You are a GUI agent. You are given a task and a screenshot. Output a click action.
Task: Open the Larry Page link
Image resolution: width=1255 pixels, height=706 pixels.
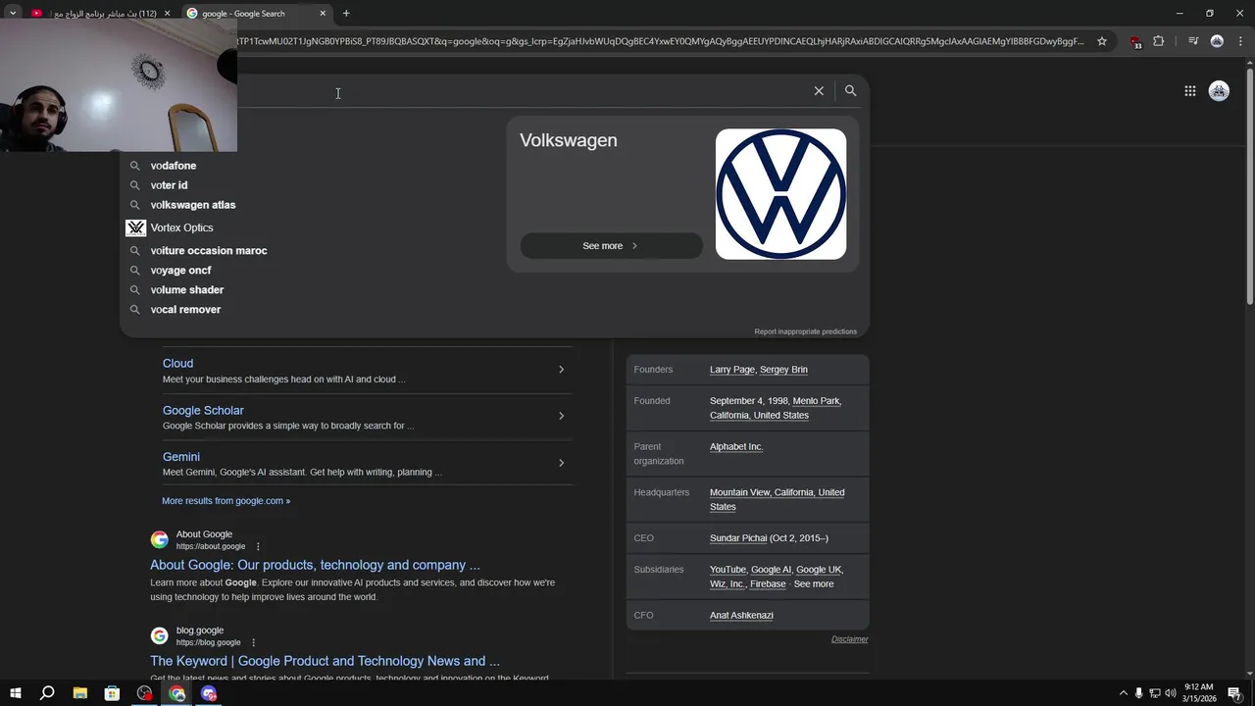(732, 370)
